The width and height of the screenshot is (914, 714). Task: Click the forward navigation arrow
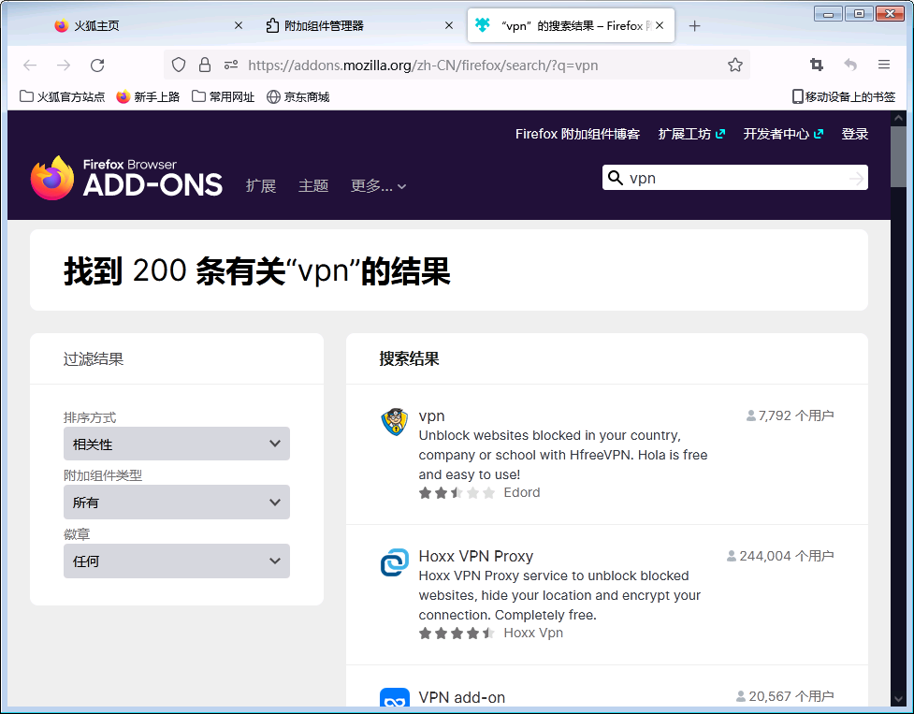(64, 66)
